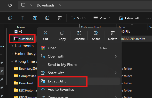Click the folder icon beside Compressed
Screen dimensions: 152x98
coord(16,76)
